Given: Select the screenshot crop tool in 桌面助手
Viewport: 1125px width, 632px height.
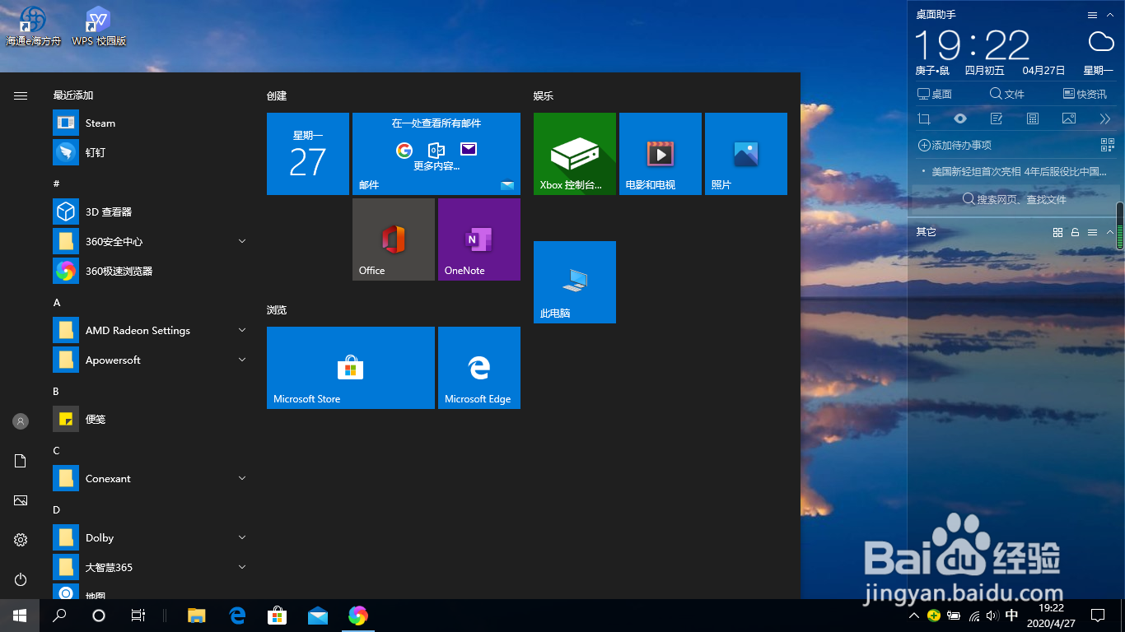Looking at the screenshot, I should click(926, 118).
